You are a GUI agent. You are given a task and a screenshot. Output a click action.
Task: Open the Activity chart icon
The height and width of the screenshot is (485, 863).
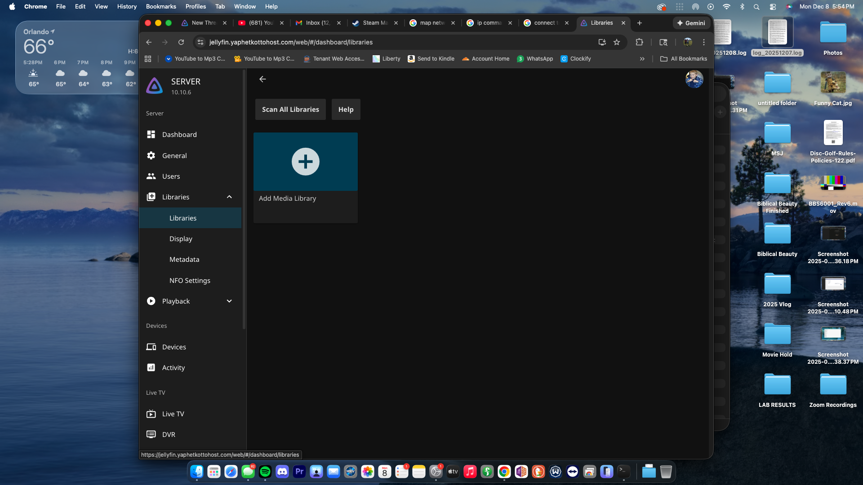(151, 367)
